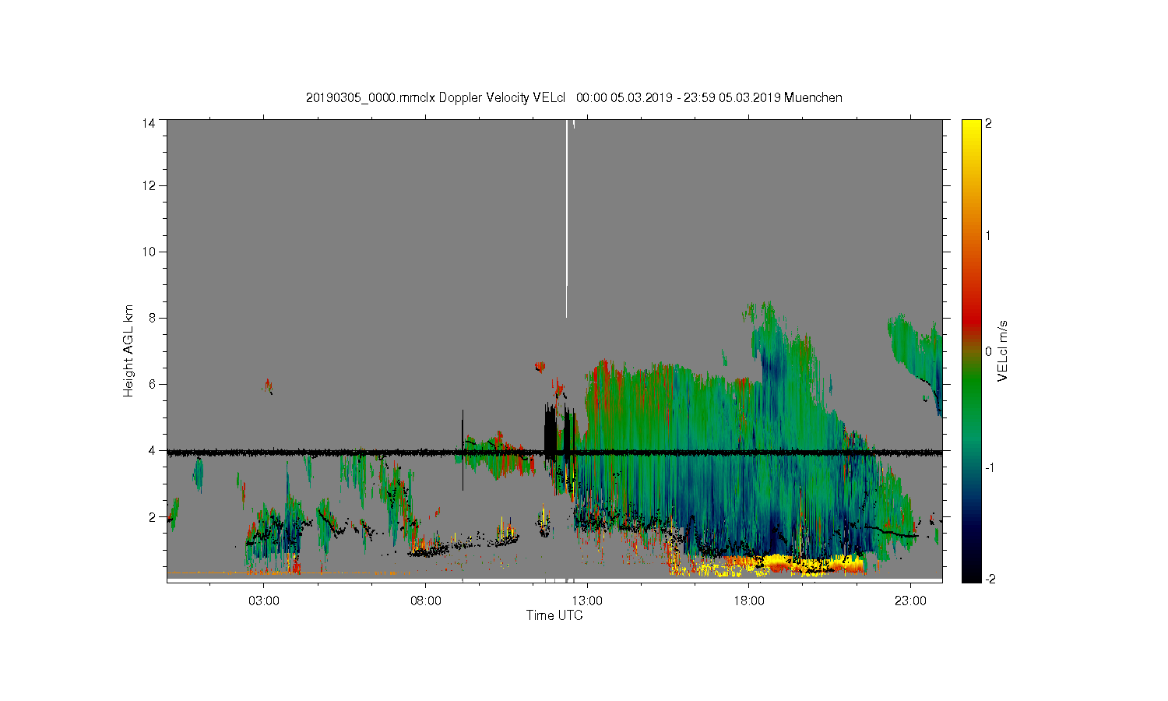
Task: Click the 2 km height tick label
Action: (x=152, y=516)
